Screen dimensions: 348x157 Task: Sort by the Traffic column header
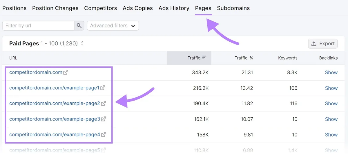189,58
